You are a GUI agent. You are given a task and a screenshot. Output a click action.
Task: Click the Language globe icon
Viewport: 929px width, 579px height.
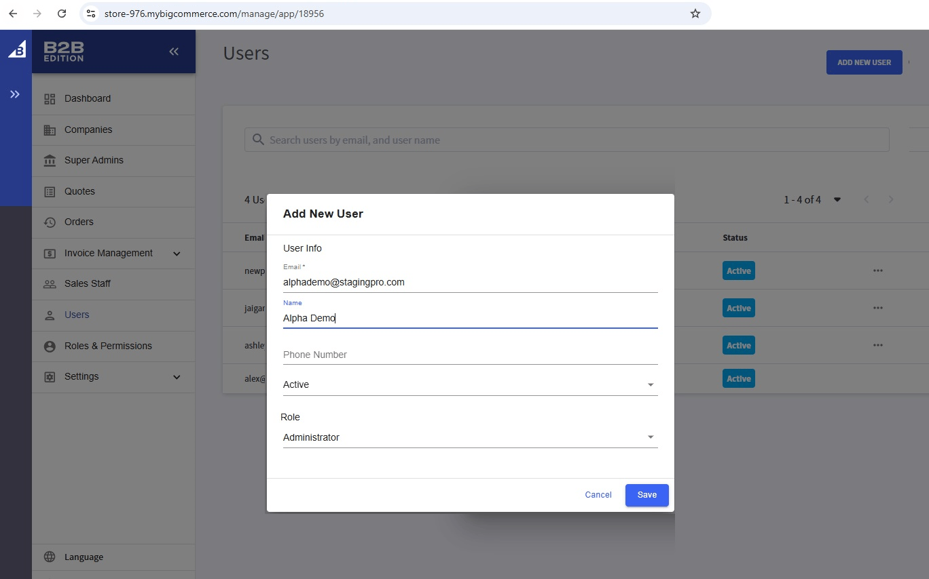point(50,557)
